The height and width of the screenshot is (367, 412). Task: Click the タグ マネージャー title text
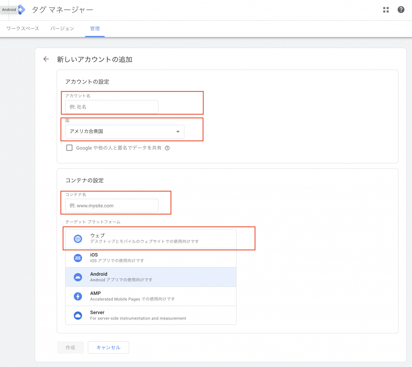62,10
